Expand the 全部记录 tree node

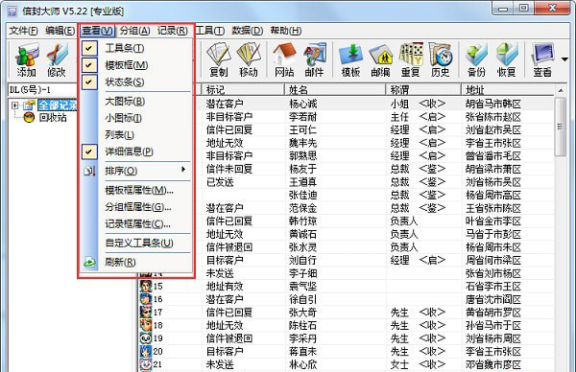(14, 105)
